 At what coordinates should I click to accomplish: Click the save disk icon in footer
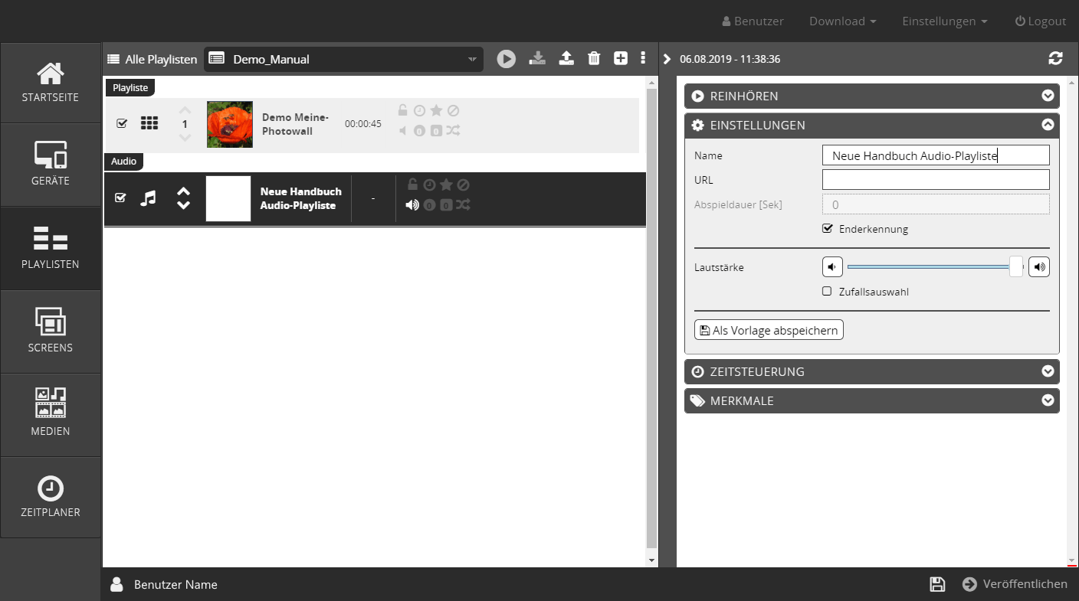click(x=936, y=584)
